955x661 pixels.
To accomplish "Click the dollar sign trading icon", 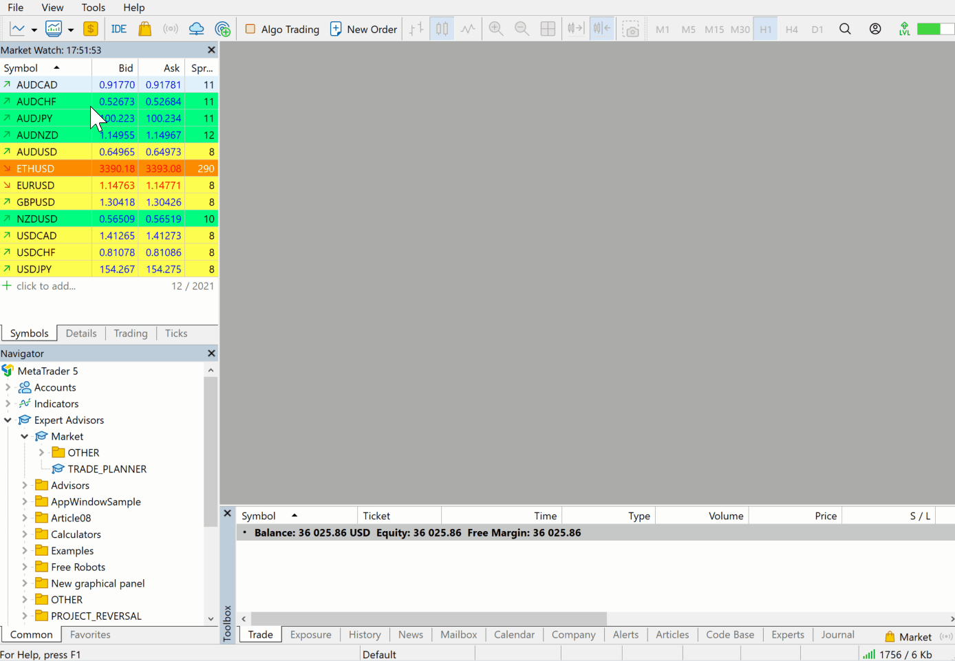I will [x=90, y=29].
